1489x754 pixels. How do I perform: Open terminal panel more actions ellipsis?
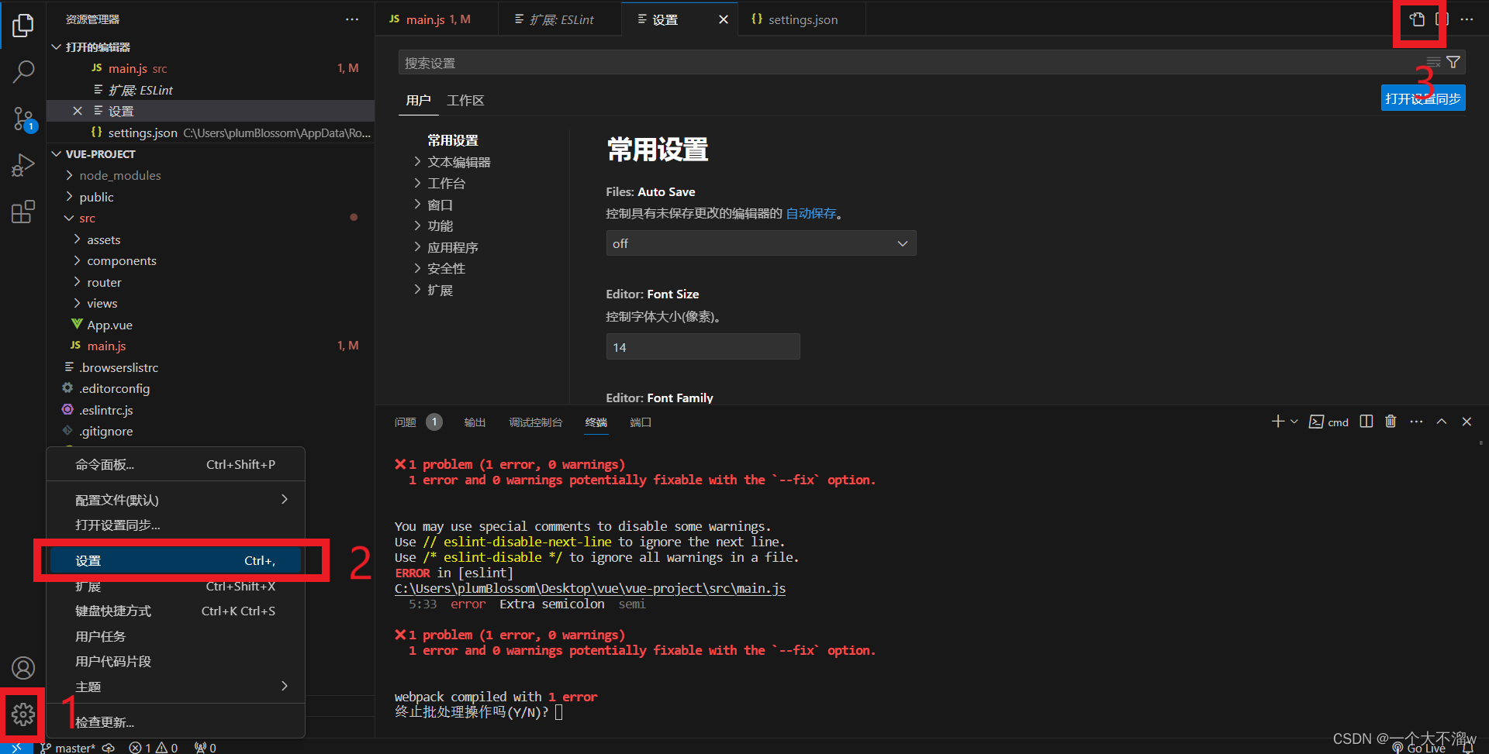click(1416, 422)
